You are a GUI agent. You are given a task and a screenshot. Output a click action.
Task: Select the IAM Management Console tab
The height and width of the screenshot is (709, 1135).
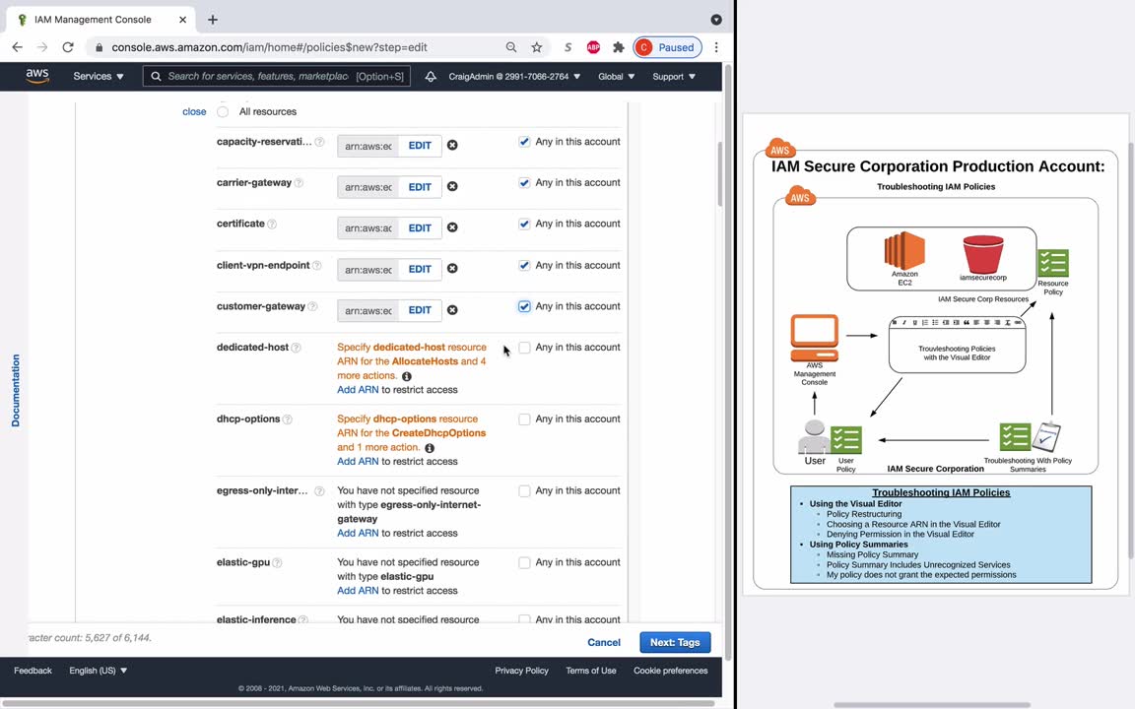point(101,20)
